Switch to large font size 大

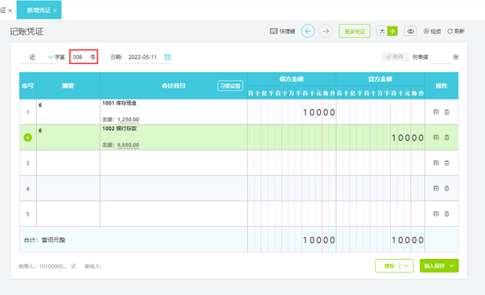click(x=382, y=31)
